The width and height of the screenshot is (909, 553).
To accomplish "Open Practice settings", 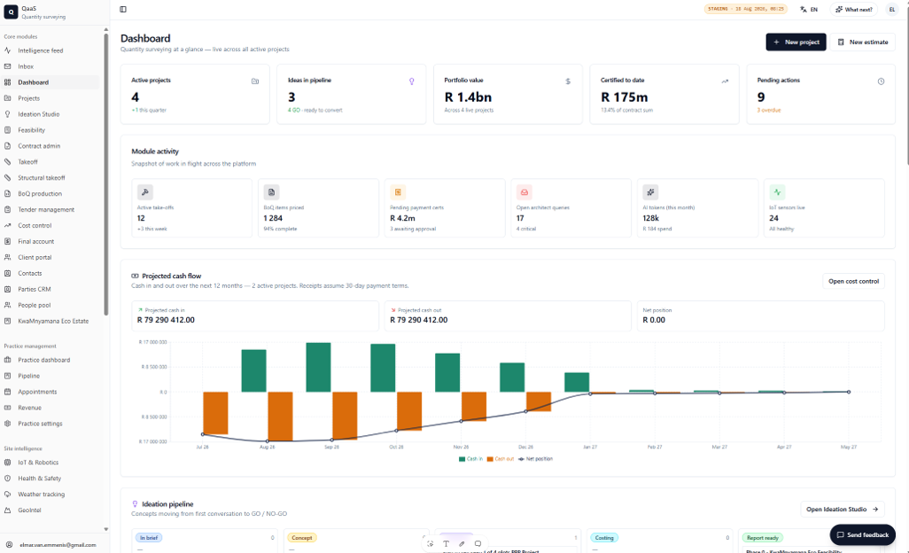I will [51, 424].
